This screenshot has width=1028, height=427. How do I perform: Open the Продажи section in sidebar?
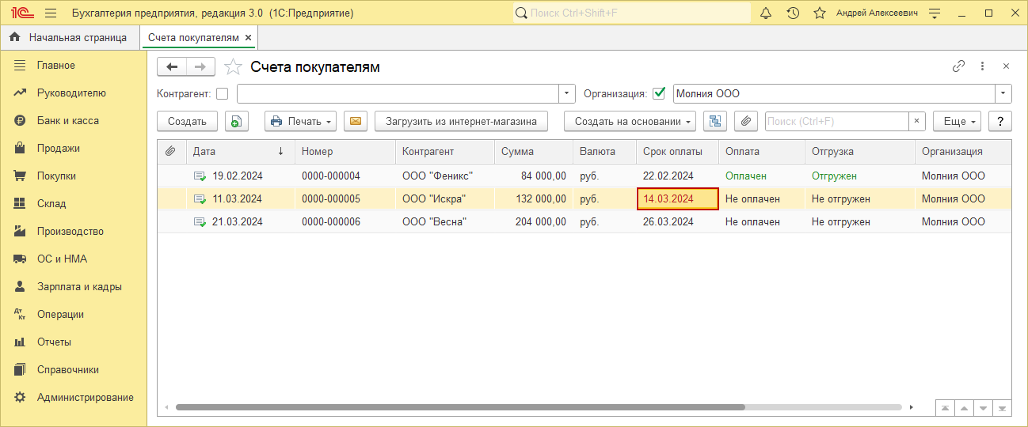click(x=58, y=148)
